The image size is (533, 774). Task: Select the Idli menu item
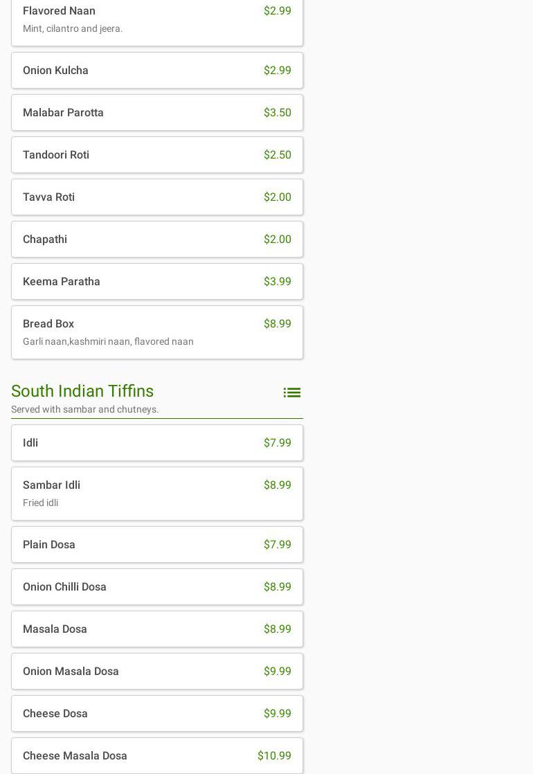[x=156, y=443]
